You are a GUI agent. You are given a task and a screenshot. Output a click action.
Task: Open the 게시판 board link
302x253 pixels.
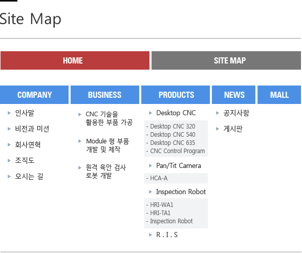pyautogui.click(x=233, y=129)
